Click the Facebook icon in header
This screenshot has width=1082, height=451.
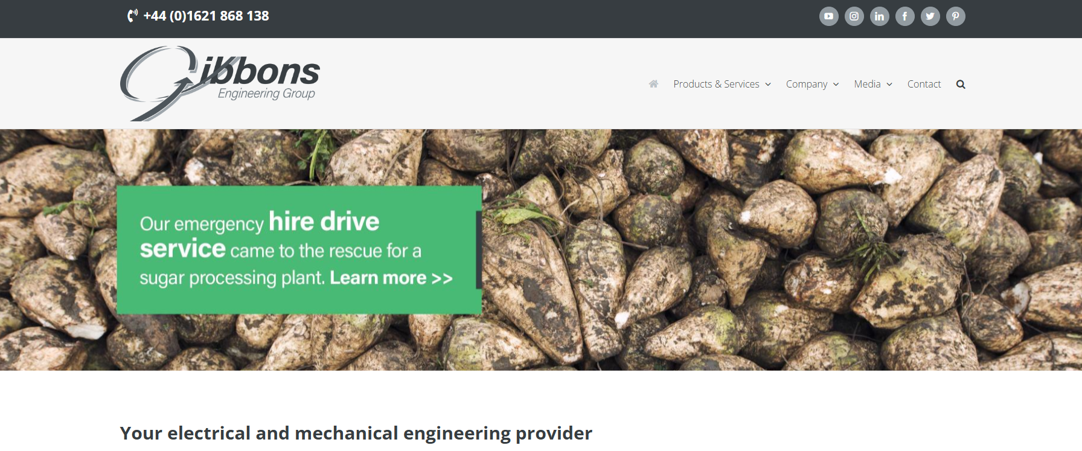(904, 16)
